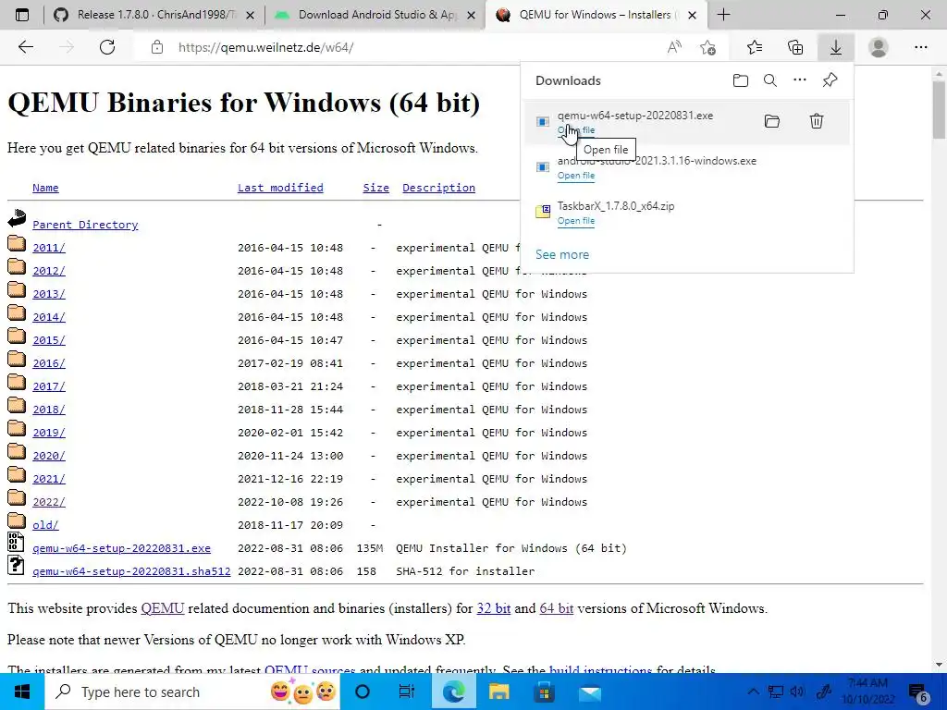
Task: Click the binary file icon beside qemu-w64-setup exe
Action: coord(16,542)
